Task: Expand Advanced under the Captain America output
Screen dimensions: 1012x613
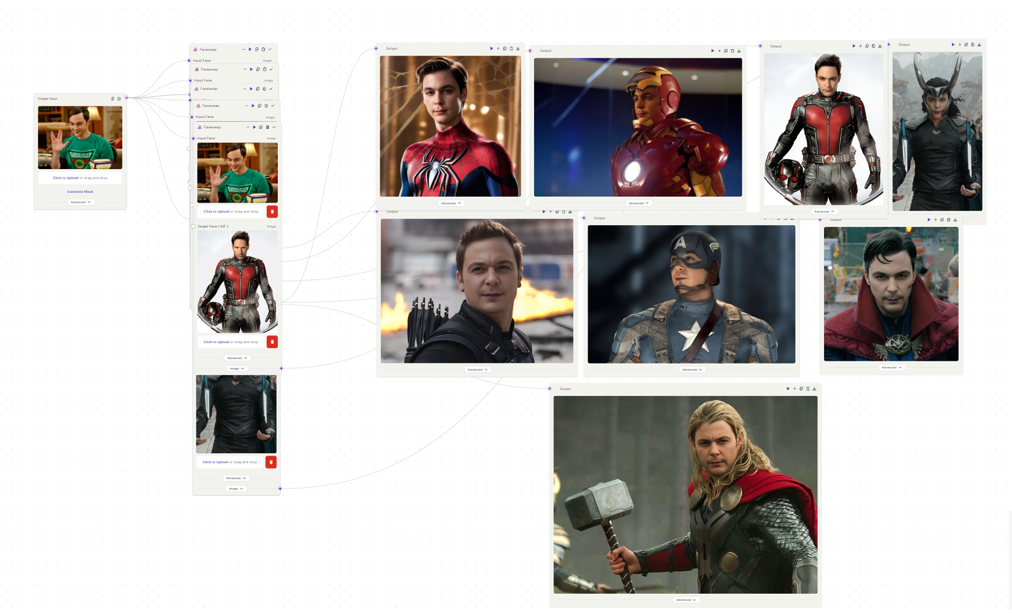Action: click(692, 370)
